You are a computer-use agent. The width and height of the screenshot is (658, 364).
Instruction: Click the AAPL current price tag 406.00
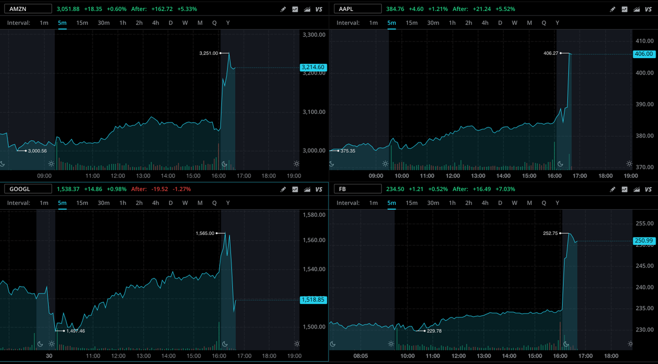pyautogui.click(x=643, y=54)
